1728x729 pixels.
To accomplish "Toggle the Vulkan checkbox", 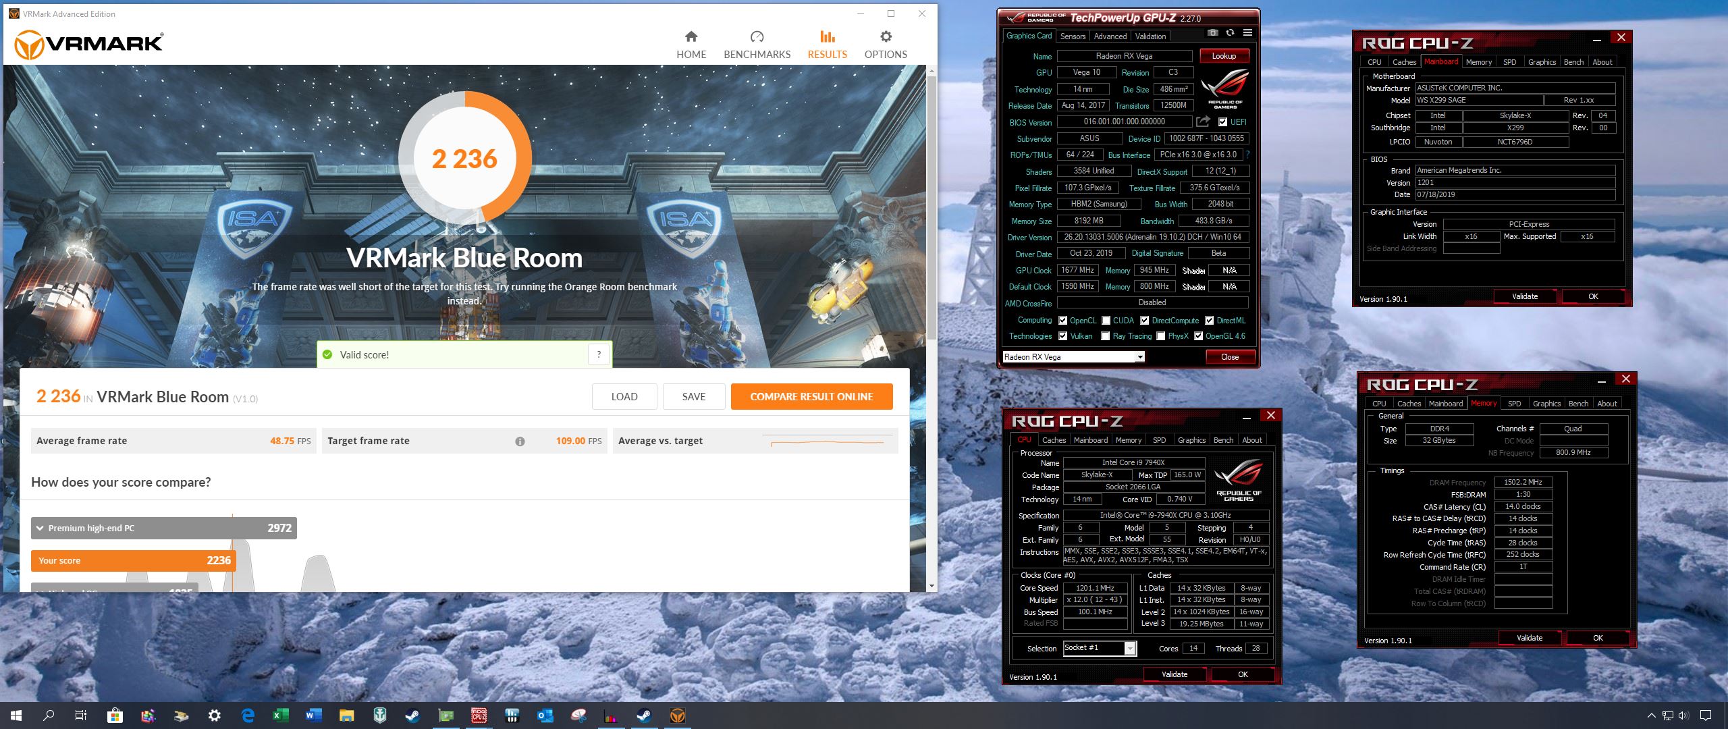I will 1063,336.
